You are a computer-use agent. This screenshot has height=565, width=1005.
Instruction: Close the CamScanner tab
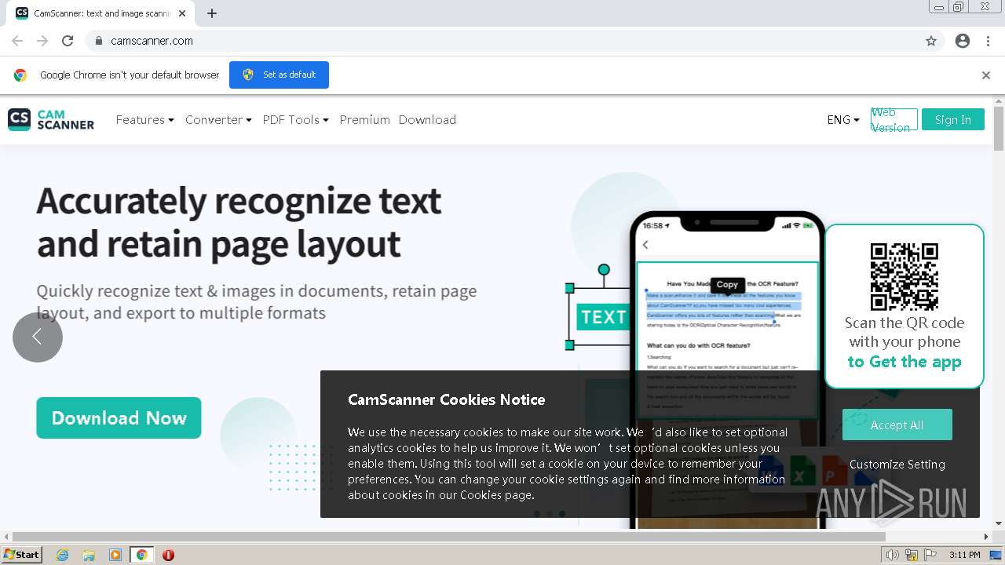182,13
